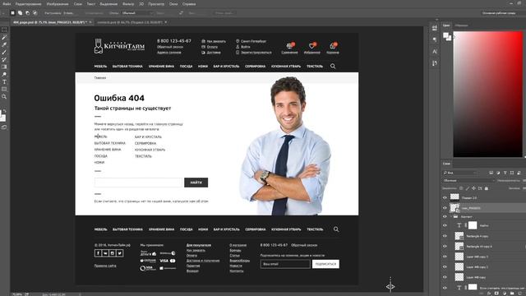Click the zoom percentage in status bar

pyautogui.click(x=16, y=294)
